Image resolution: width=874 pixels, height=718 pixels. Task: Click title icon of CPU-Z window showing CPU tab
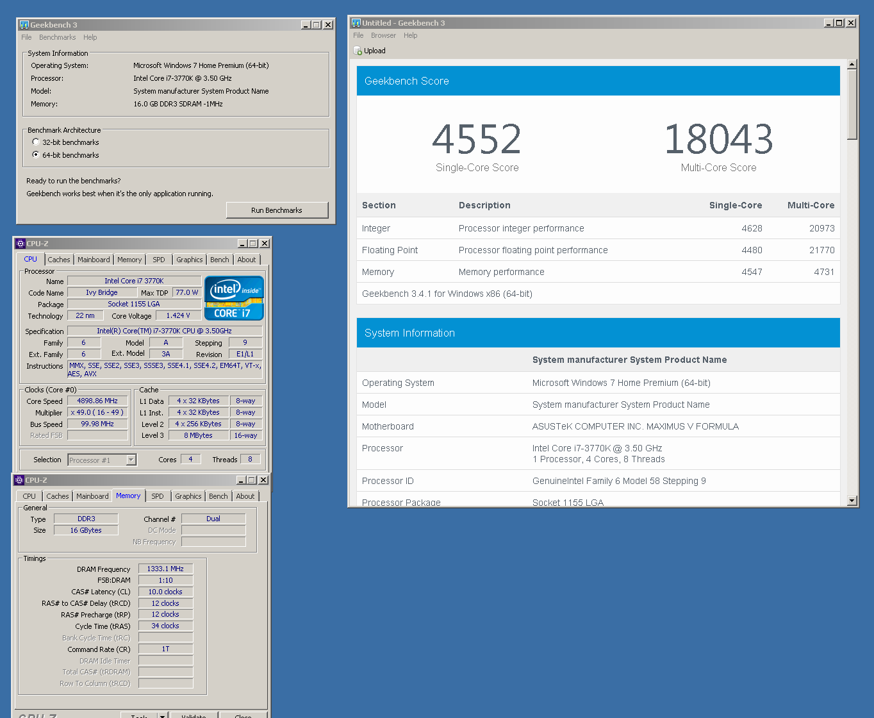(20, 244)
